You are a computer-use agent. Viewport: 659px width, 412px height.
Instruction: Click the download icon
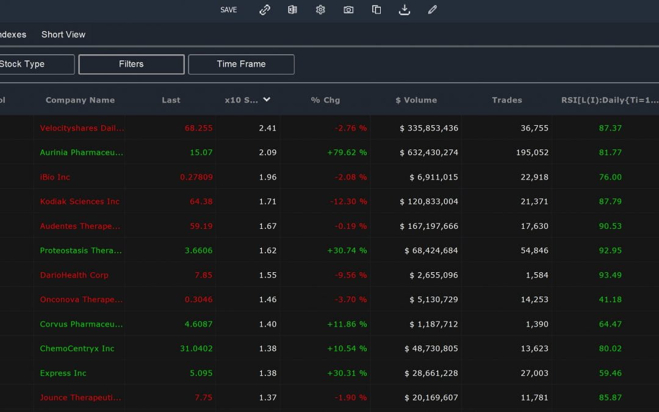click(404, 10)
